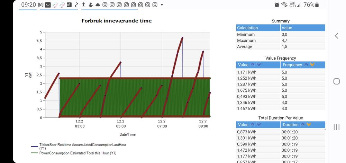The width and height of the screenshot is (346, 163).
Task: Tap the Gmail notification icon in status bar
Action: tap(40, 5)
